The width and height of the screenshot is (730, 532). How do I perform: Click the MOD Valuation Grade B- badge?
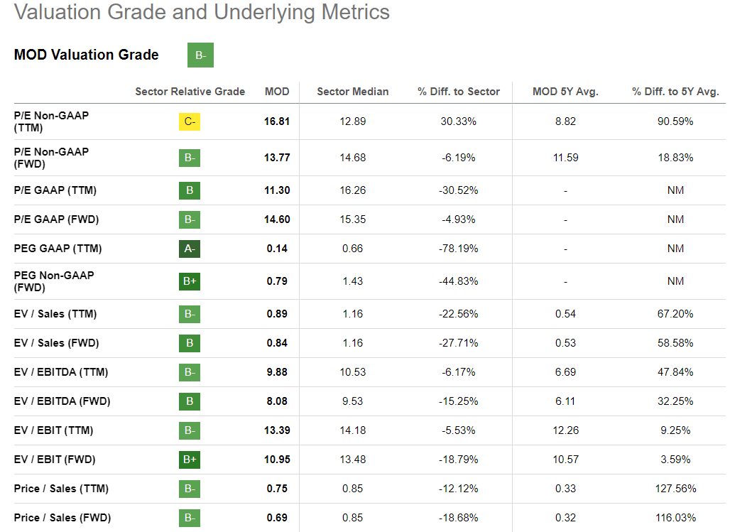coord(200,55)
